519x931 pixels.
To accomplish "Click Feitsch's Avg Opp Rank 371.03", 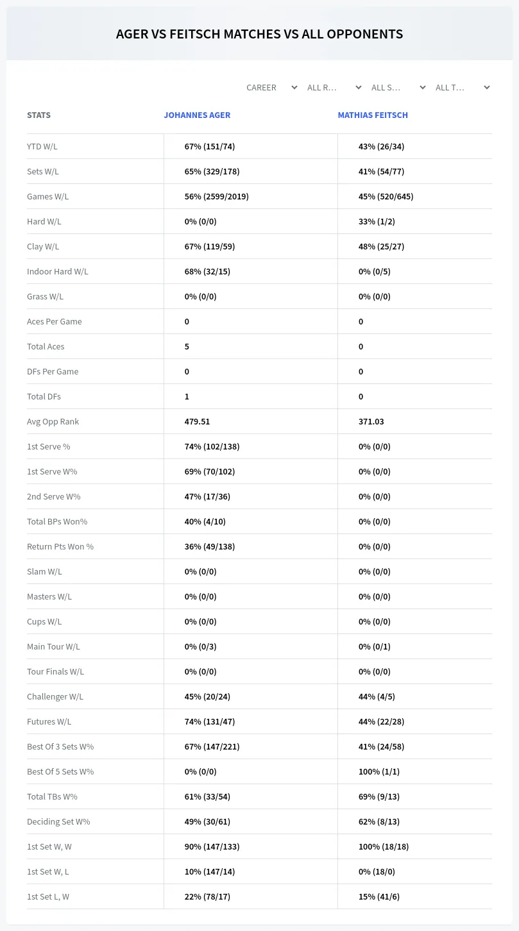I will pos(371,421).
